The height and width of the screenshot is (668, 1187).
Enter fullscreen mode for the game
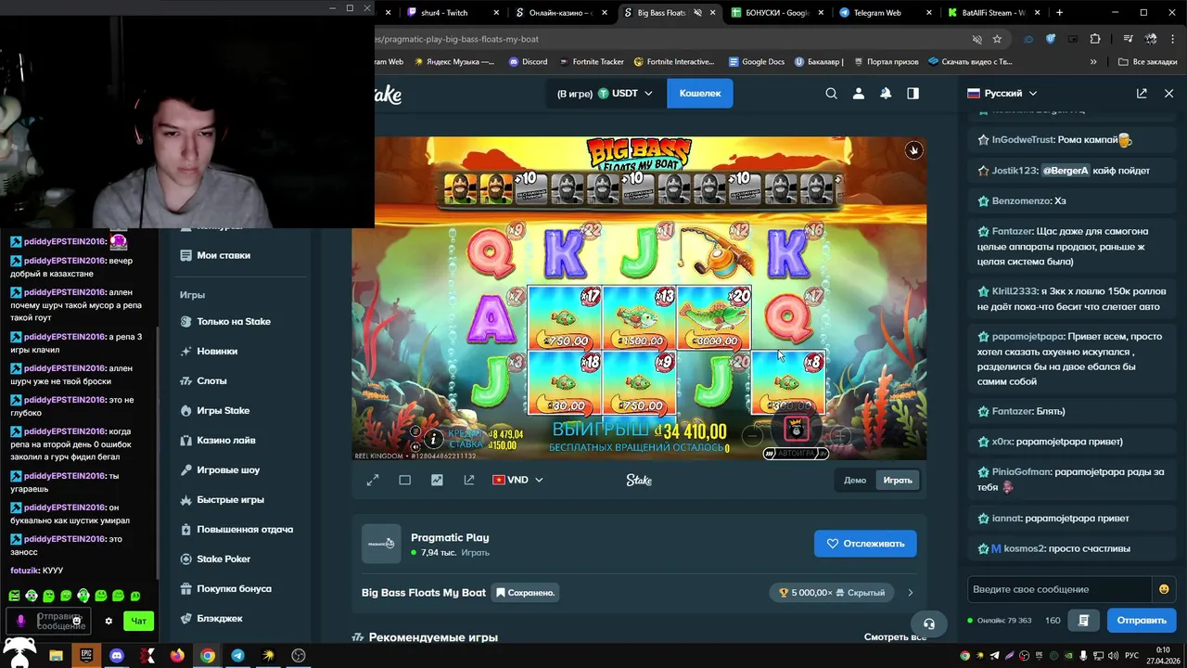click(373, 480)
